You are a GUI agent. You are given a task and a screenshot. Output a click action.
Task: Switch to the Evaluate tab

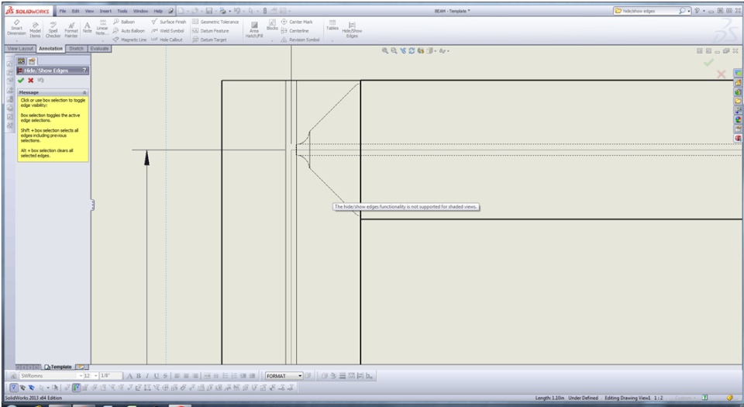point(99,48)
